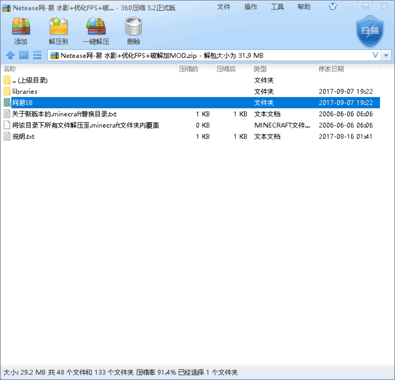Click status bar text showing 压缩率 91.4%
Viewport: 395px width, 380px height.
coord(156,372)
